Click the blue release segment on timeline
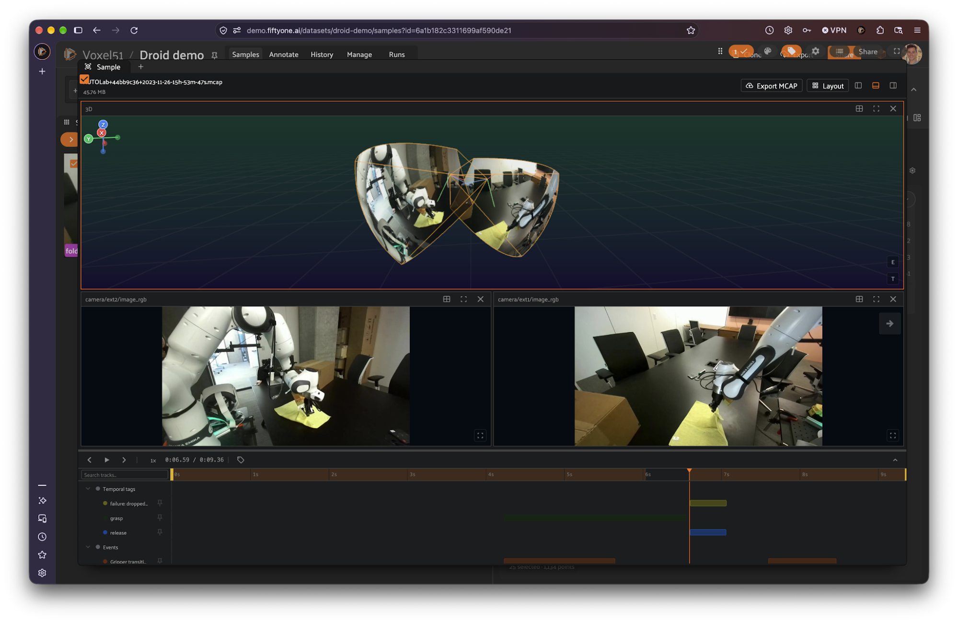This screenshot has width=958, height=623. (708, 532)
